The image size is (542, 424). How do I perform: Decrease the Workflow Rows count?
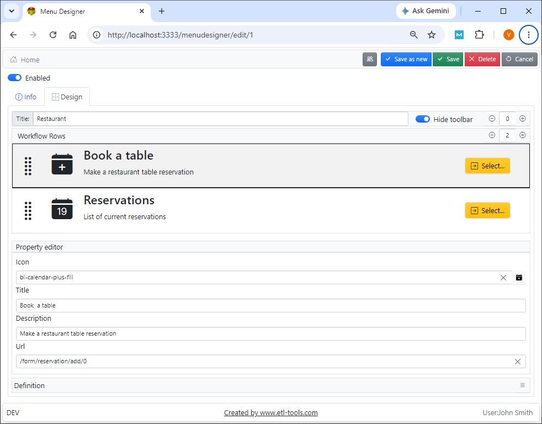point(492,135)
